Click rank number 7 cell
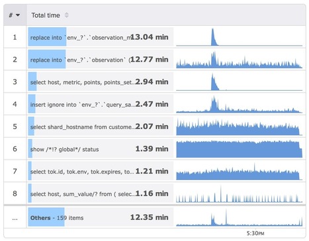The height and width of the screenshot is (241, 309). click(15, 171)
